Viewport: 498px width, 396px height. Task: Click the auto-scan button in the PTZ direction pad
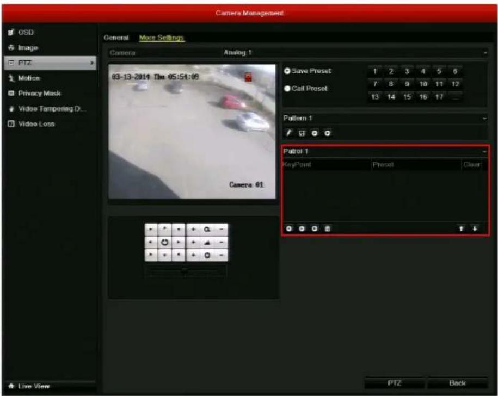coord(164,243)
